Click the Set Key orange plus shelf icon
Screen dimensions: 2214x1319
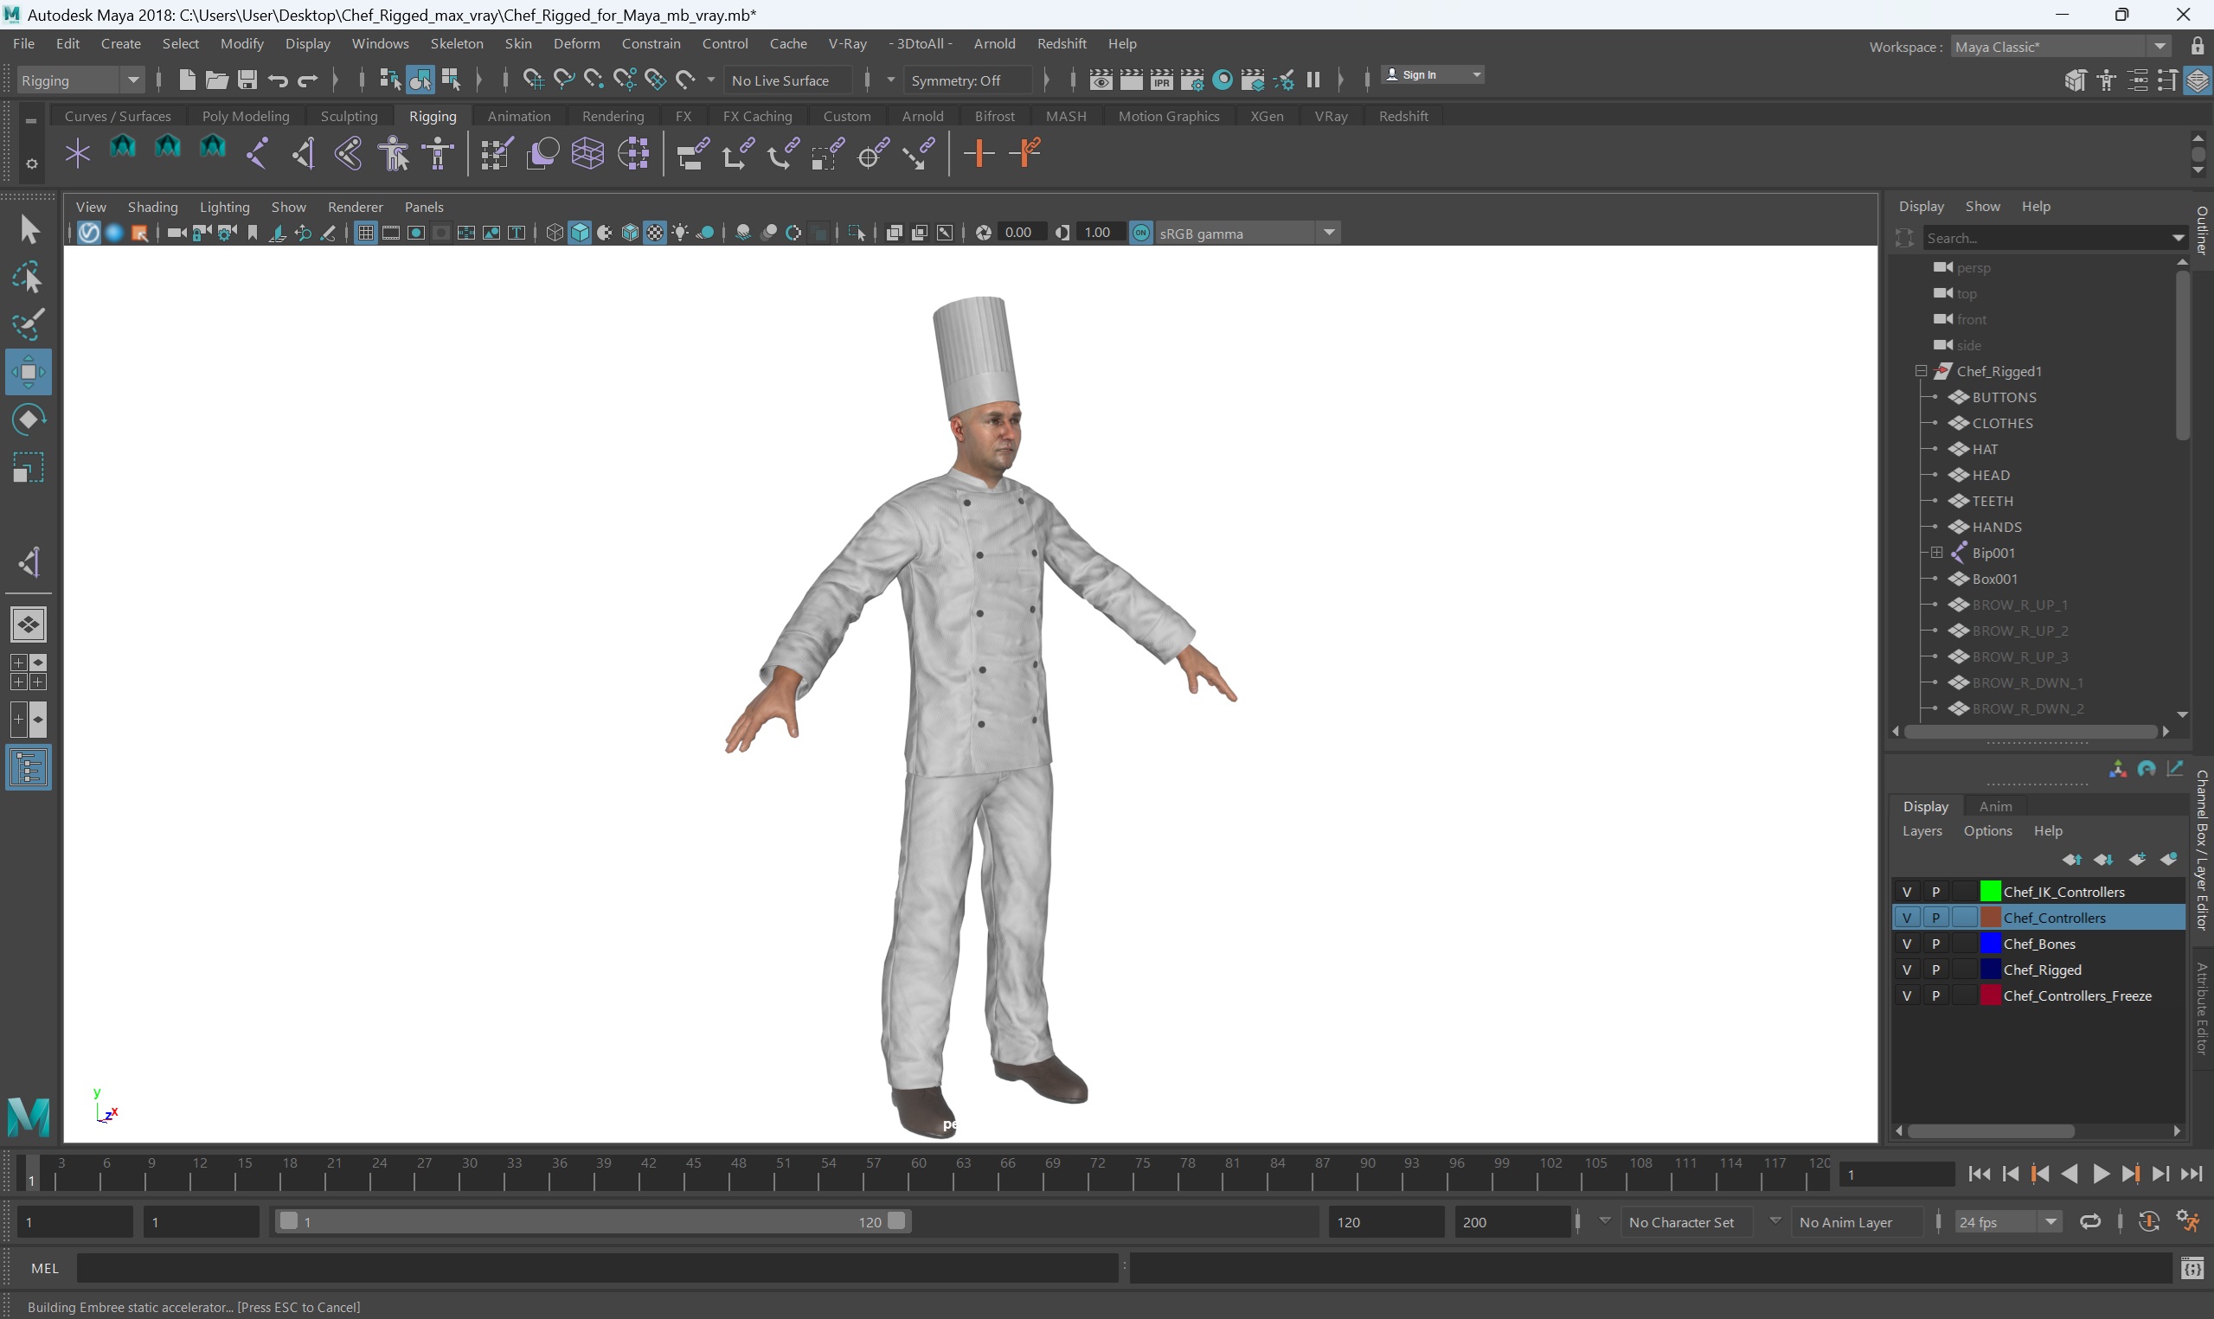point(979,154)
